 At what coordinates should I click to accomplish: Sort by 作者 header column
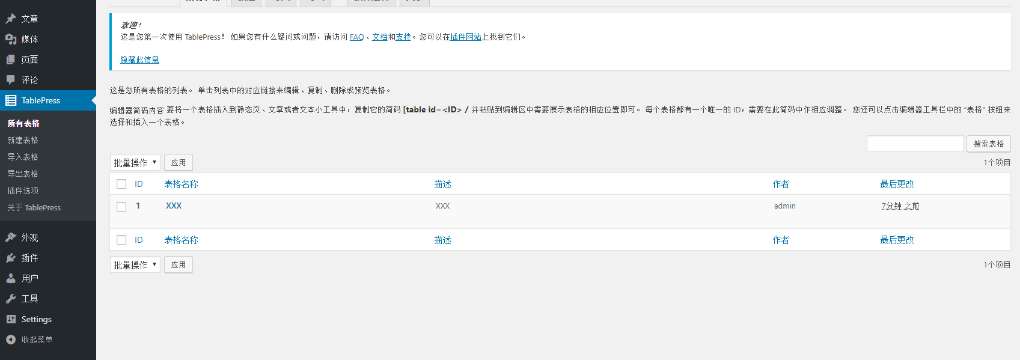(x=781, y=184)
